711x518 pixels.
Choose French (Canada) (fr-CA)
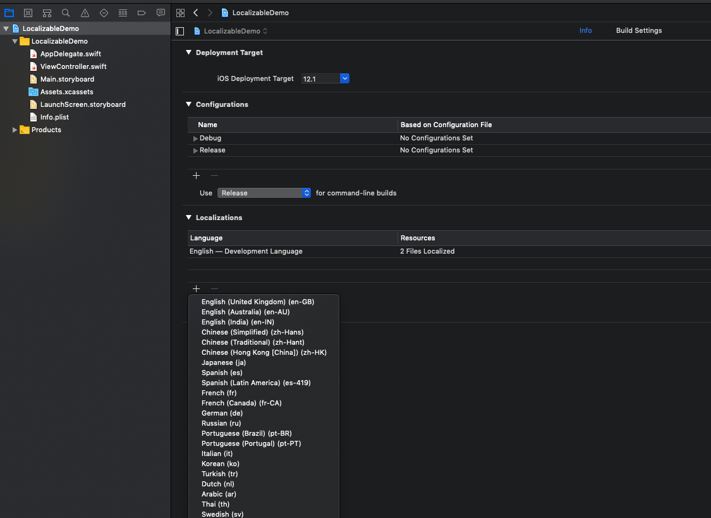(x=264, y=404)
